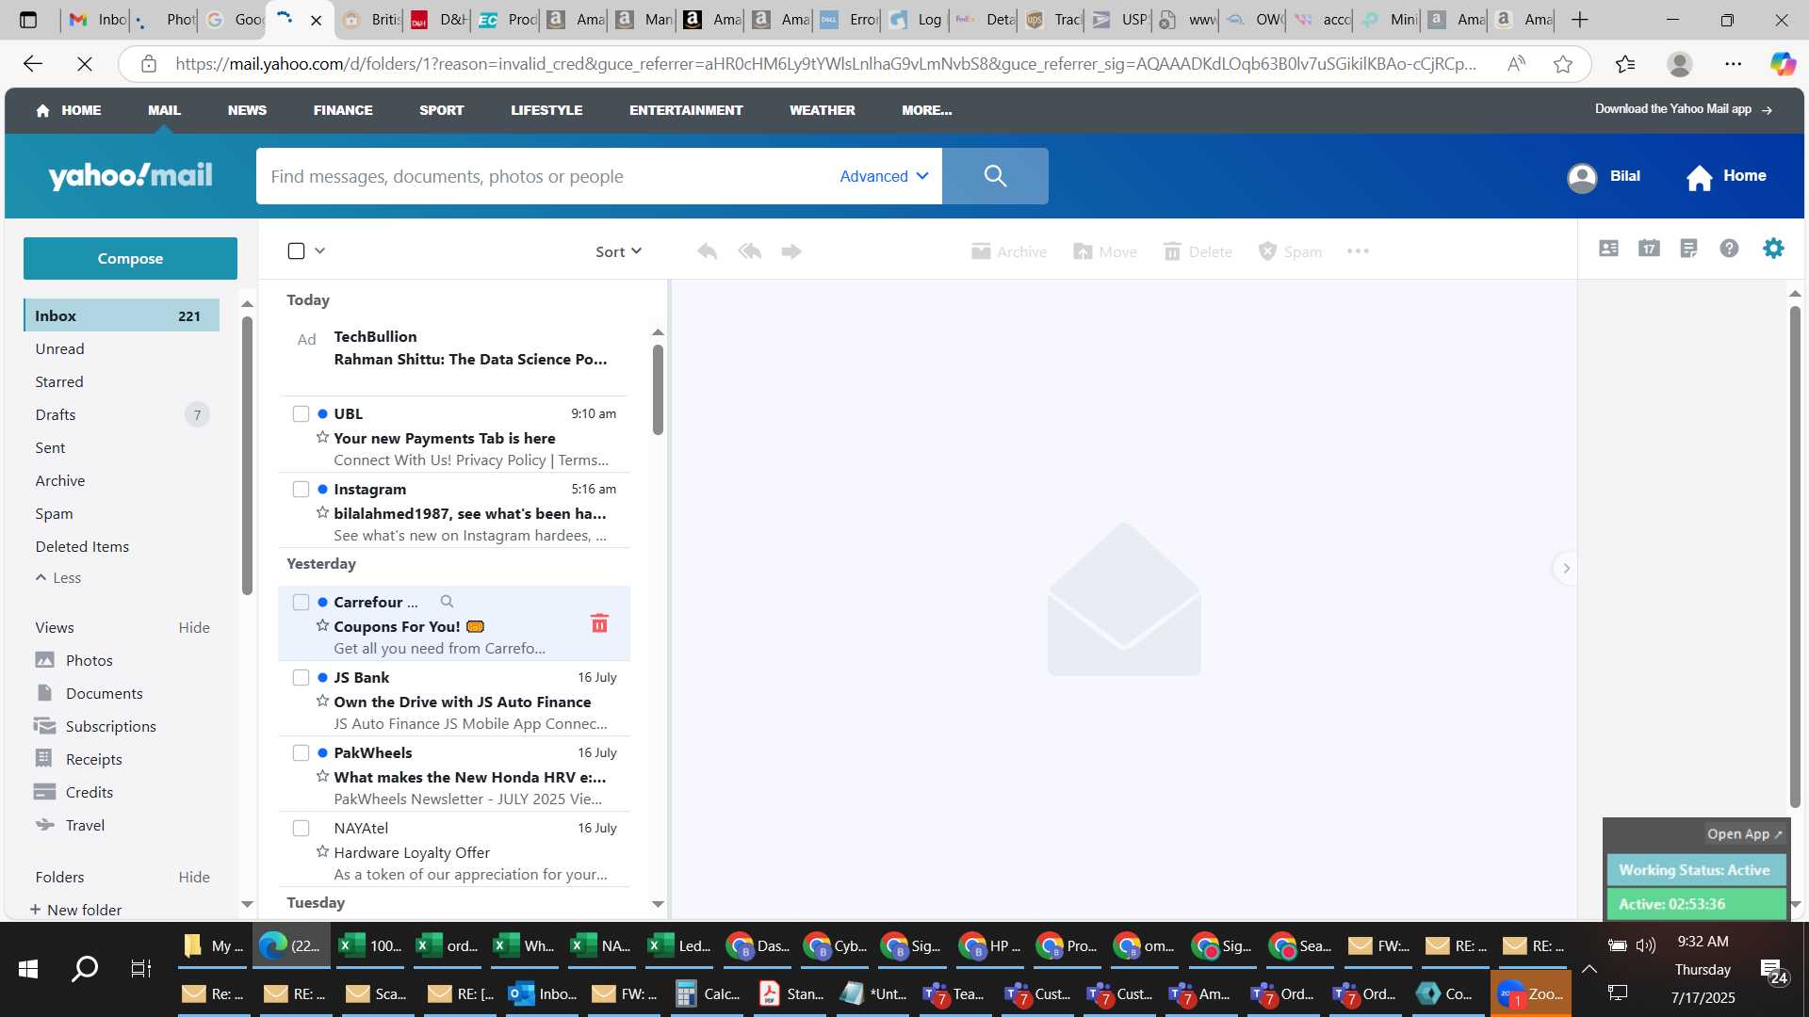
Task: Go to WEATHER in top navigation
Action: (x=822, y=110)
